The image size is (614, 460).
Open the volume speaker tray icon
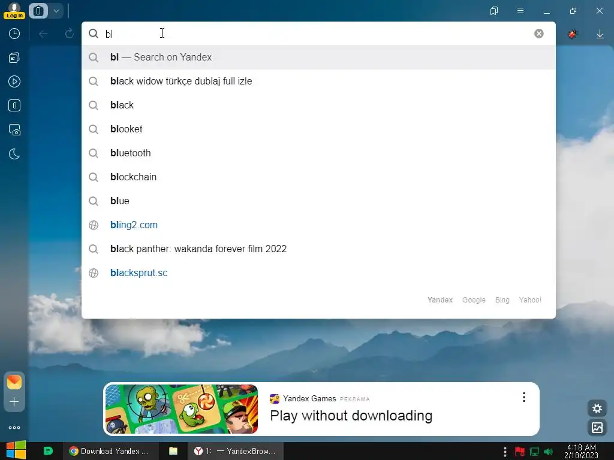tap(549, 452)
